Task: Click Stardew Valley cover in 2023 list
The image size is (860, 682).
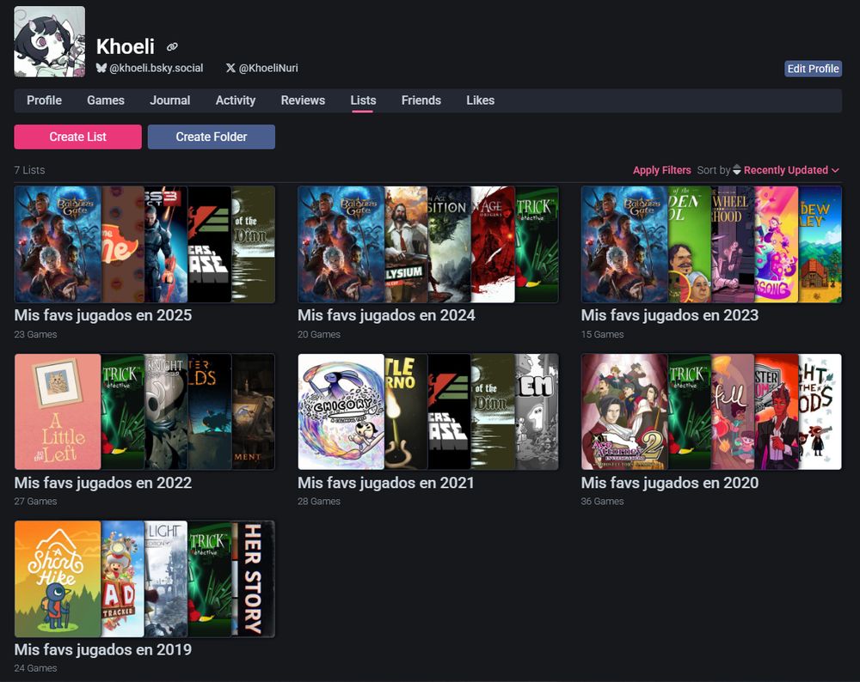Action: click(x=820, y=244)
